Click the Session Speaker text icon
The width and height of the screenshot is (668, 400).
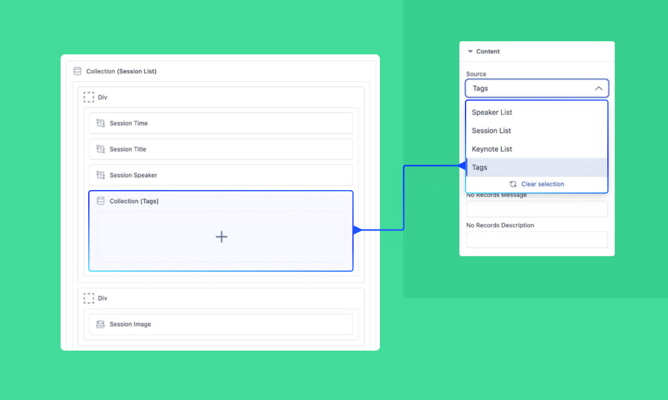tap(101, 175)
